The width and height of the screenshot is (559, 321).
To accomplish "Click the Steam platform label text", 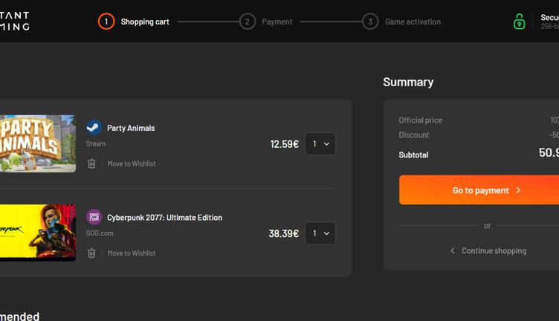I will (x=96, y=143).
